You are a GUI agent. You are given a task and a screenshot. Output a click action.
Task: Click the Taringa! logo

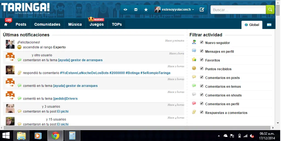coord(26,8)
